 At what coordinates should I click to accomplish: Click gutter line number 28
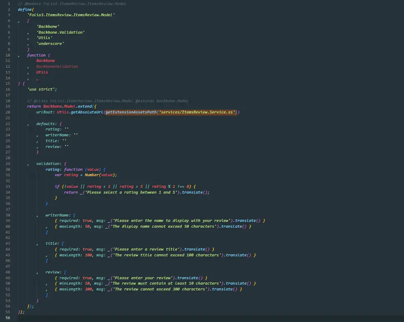pos(8,158)
